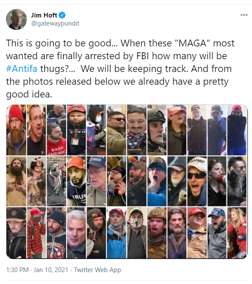
Task: Open the tweet's three-dot more options menu
Action: click(244, 15)
